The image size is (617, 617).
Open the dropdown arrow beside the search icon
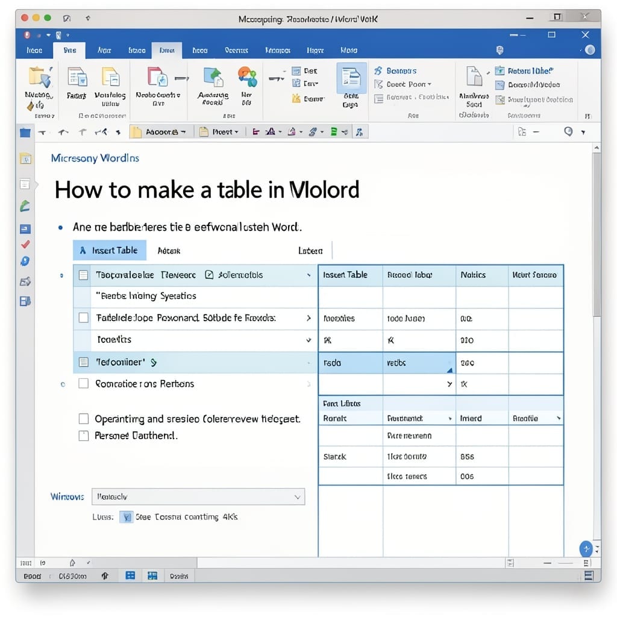point(583,132)
